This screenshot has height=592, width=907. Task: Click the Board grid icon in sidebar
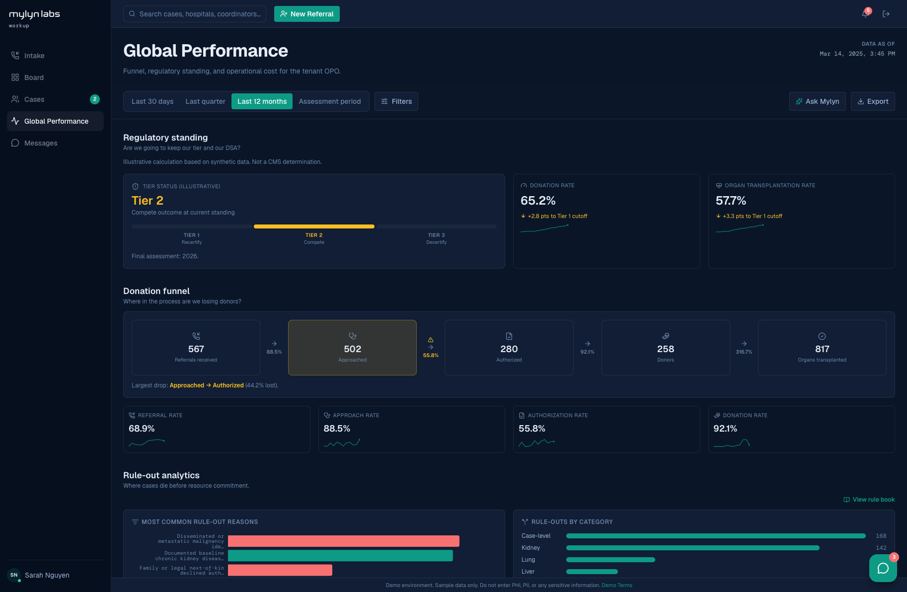point(15,77)
